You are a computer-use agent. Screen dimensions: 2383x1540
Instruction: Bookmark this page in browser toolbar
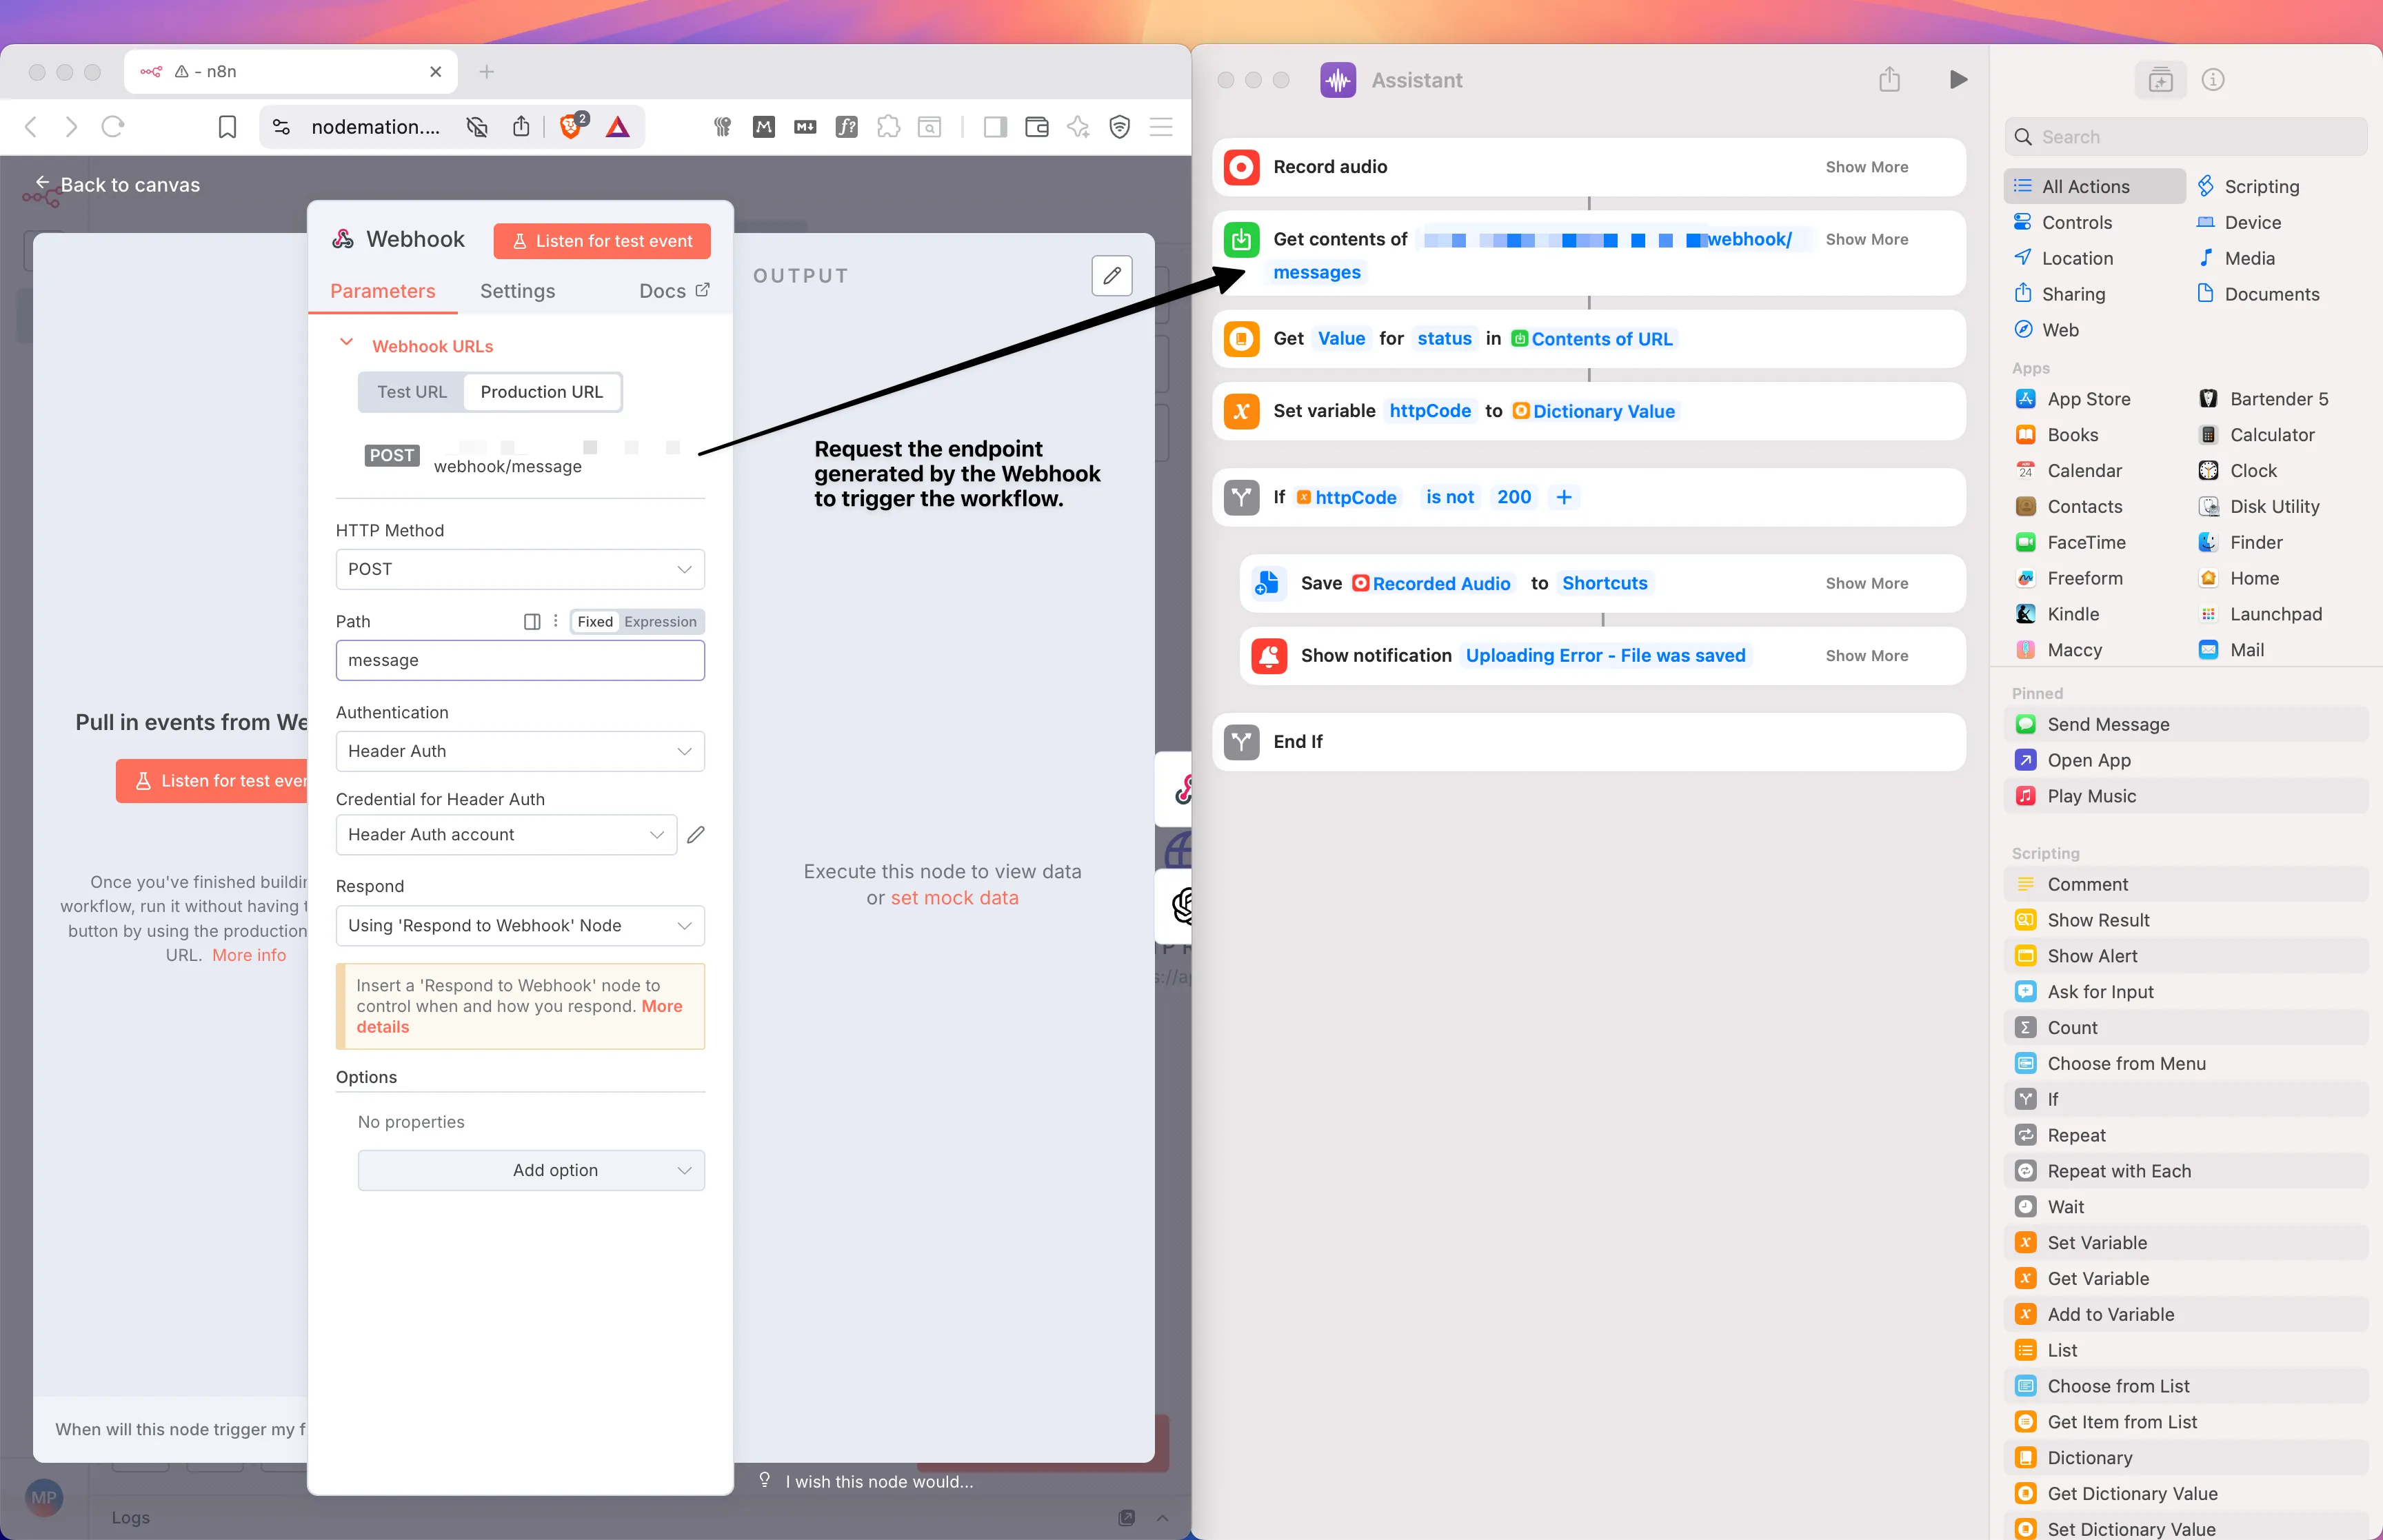228,127
